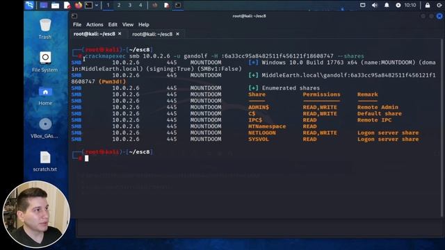Open the terminal Actions menu
The height and width of the screenshot is (250, 445).
(x=95, y=25)
